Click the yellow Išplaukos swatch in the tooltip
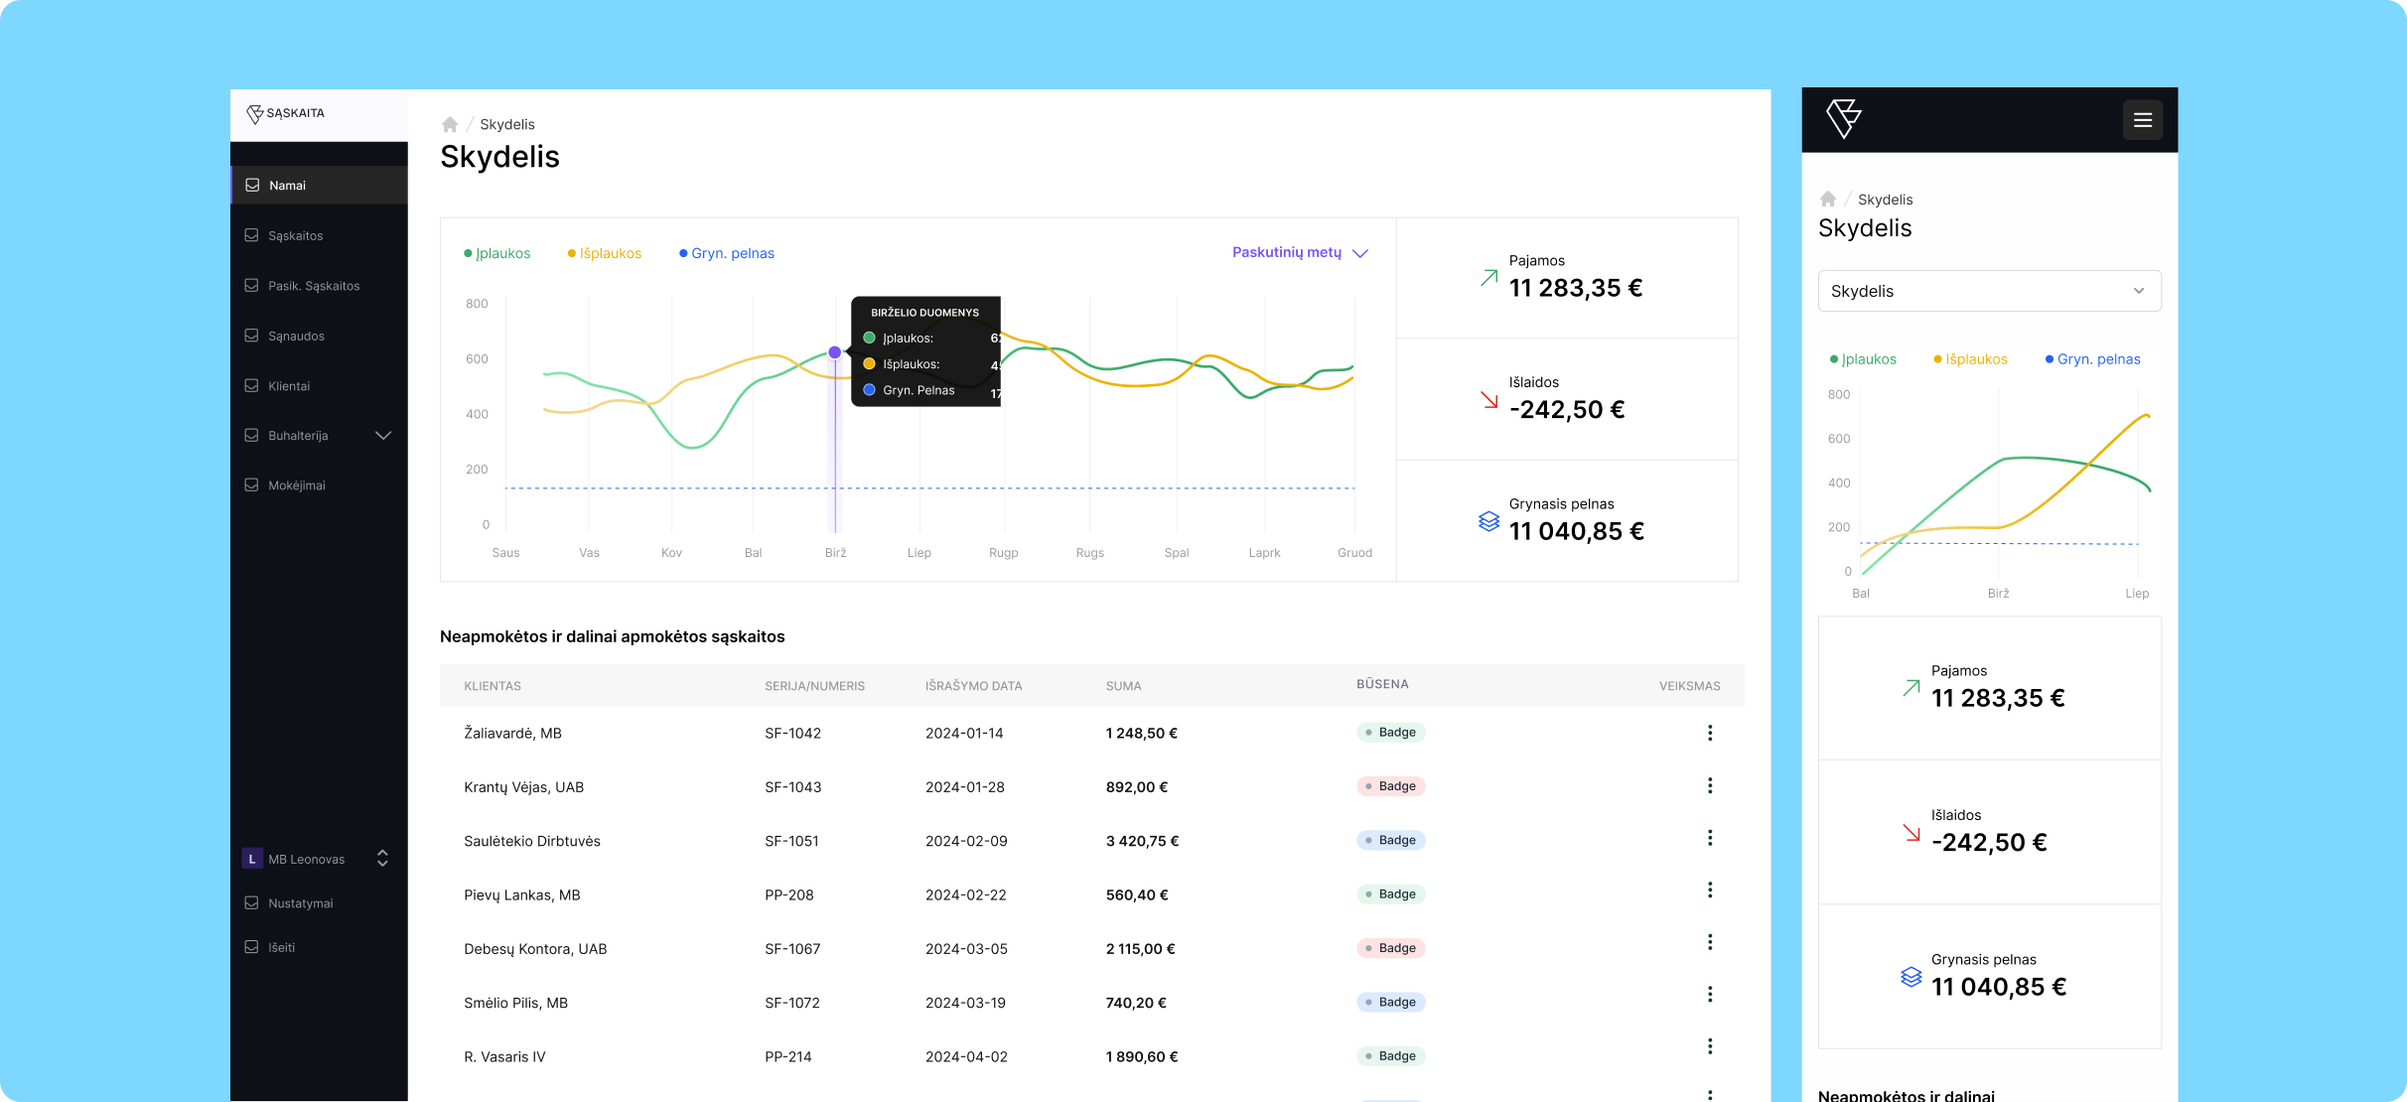 click(x=870, y=364)
